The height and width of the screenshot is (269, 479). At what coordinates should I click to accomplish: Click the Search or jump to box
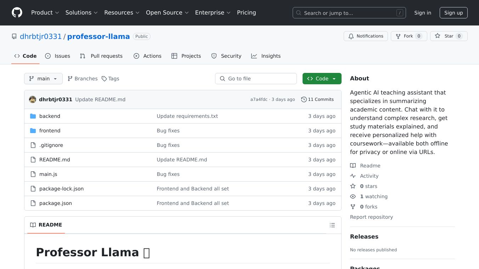pos(349,13)
